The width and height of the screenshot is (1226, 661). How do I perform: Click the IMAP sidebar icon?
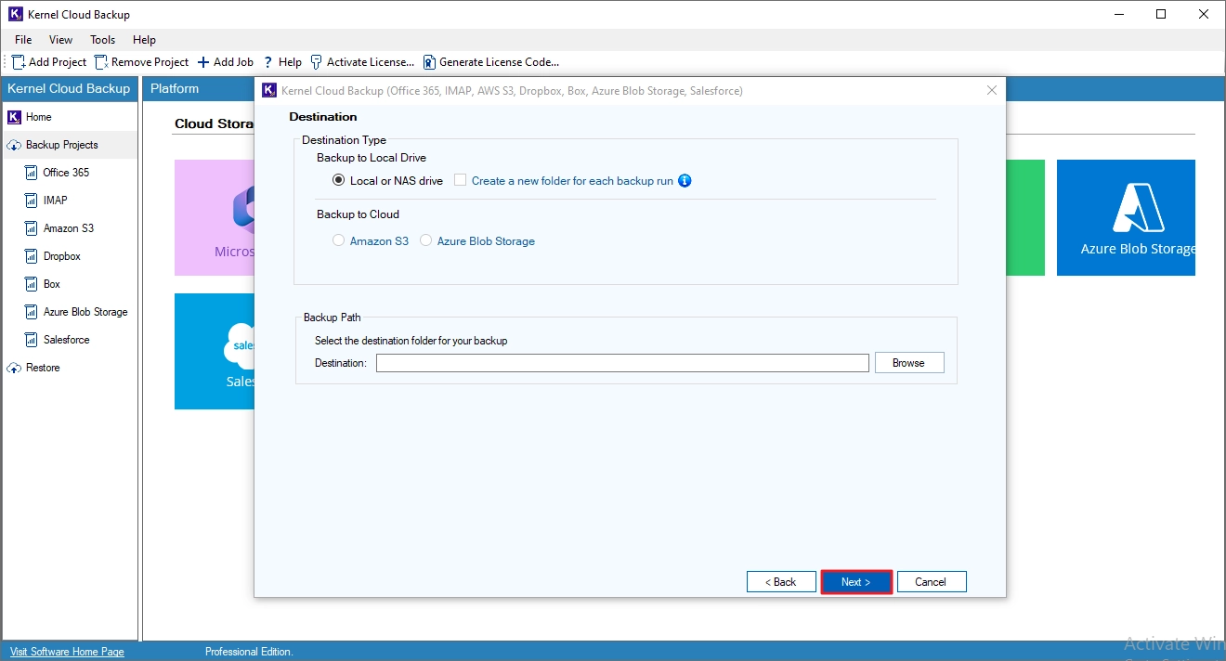coord(32,201)
